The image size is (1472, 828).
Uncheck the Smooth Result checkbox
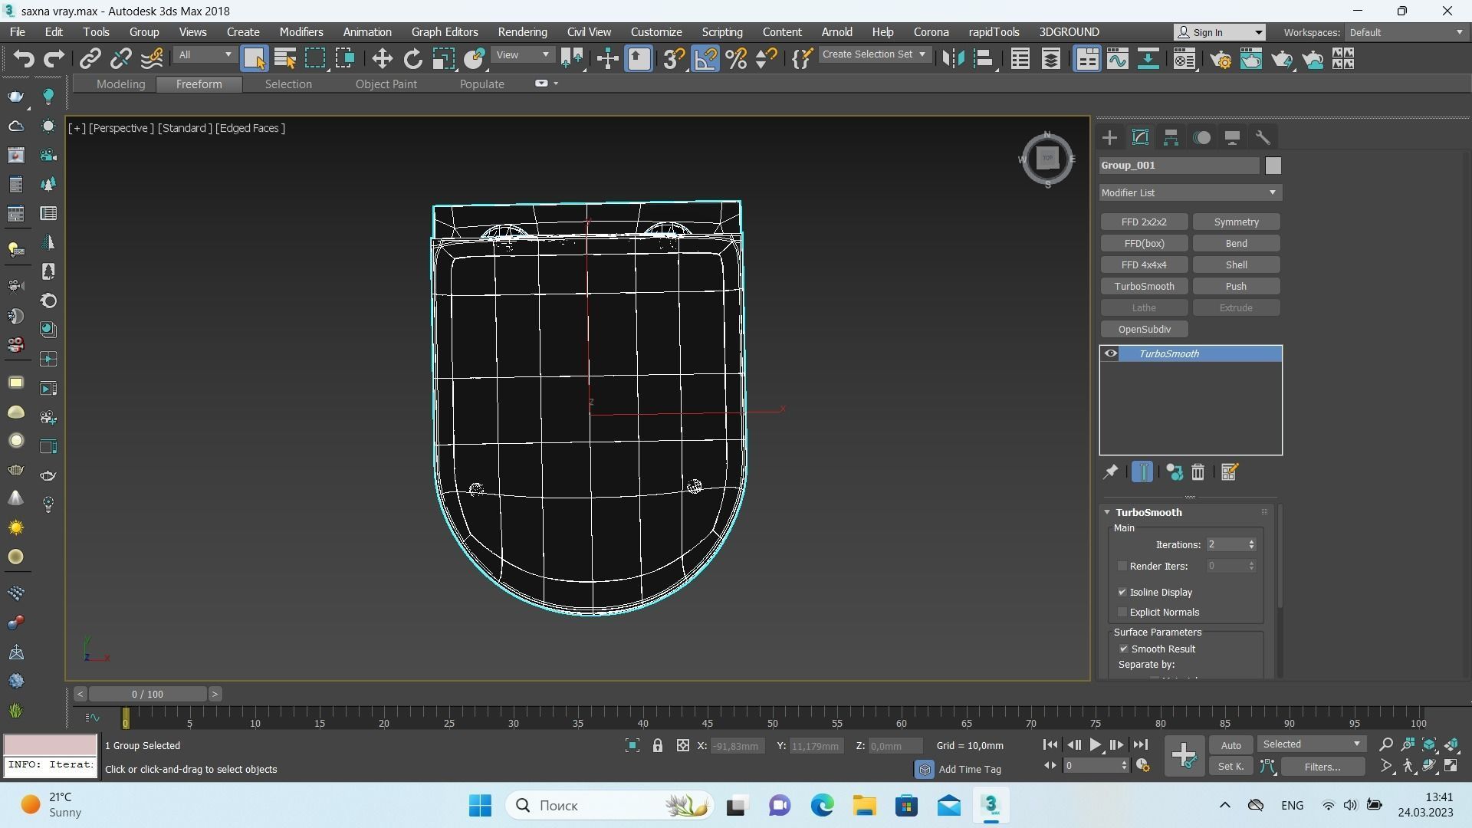click(1124, 649)
